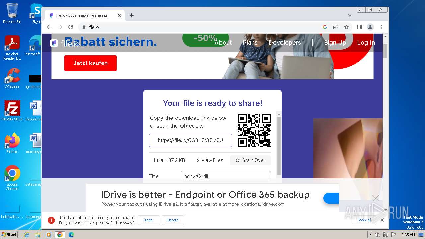Select the Acrobat Reader DC desktop icon
The height and width of the screenshot is (239, 425).
pyautogui.click(x=12, y=48)
